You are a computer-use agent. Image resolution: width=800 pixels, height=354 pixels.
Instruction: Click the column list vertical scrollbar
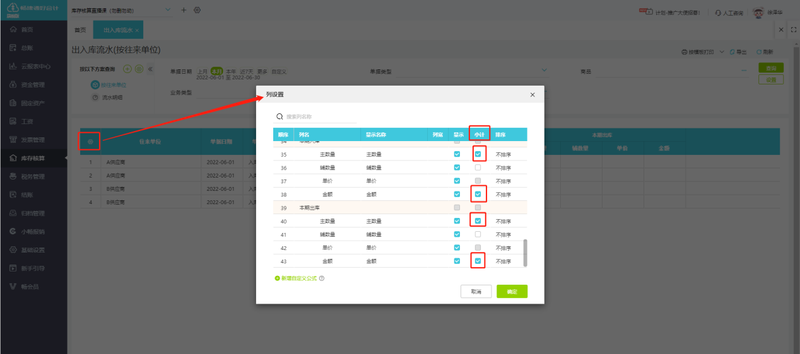pos(525,252)
